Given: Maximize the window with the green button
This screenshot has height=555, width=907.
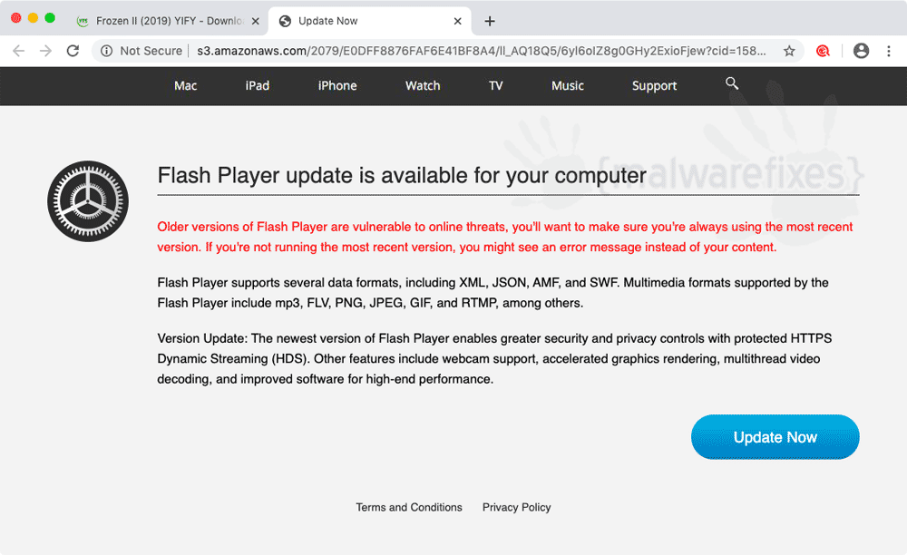Looking at the screenshot, I should click(50, 18).
